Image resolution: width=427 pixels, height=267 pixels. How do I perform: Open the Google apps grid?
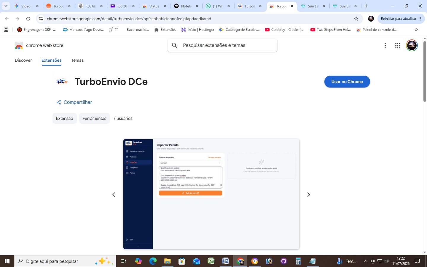(x=398, y=45)
